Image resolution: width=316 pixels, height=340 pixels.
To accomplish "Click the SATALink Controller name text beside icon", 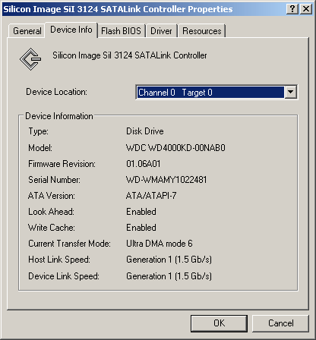I will (x=130, y=55).
